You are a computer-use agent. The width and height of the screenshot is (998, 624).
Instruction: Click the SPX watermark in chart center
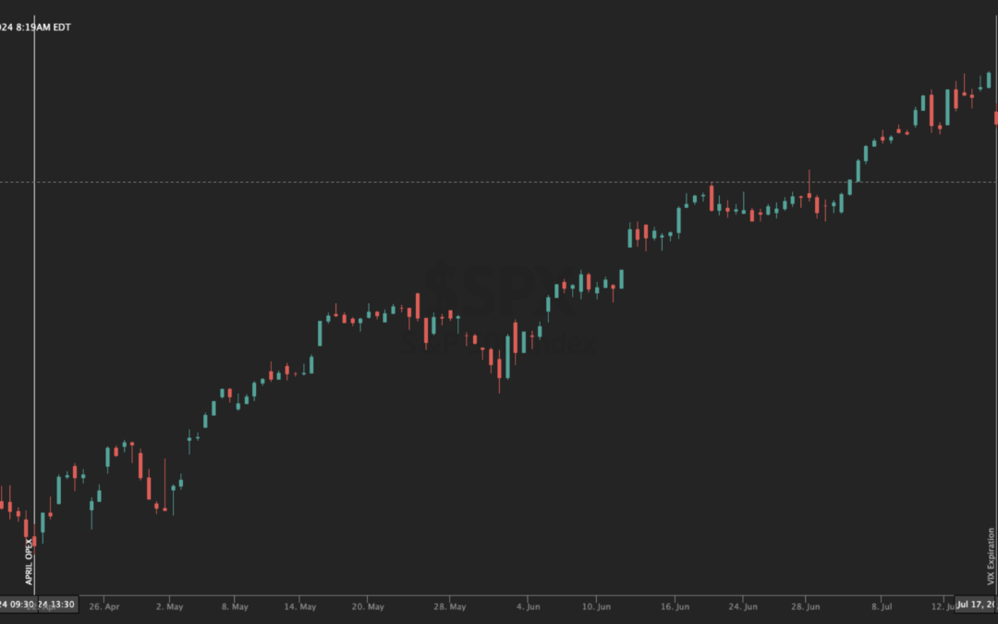499,277
